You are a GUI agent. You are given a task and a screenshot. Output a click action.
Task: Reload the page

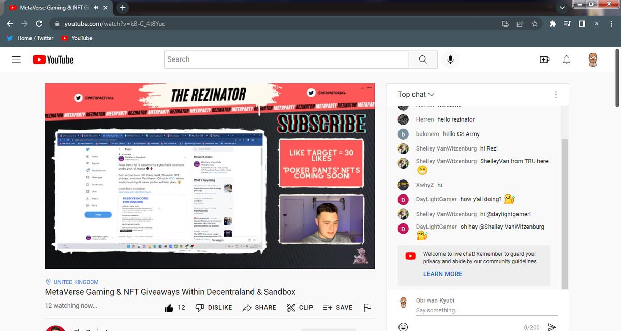[39, 24]
